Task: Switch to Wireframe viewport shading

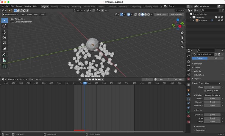Action: pyautogui.click(x=140, y=15)
